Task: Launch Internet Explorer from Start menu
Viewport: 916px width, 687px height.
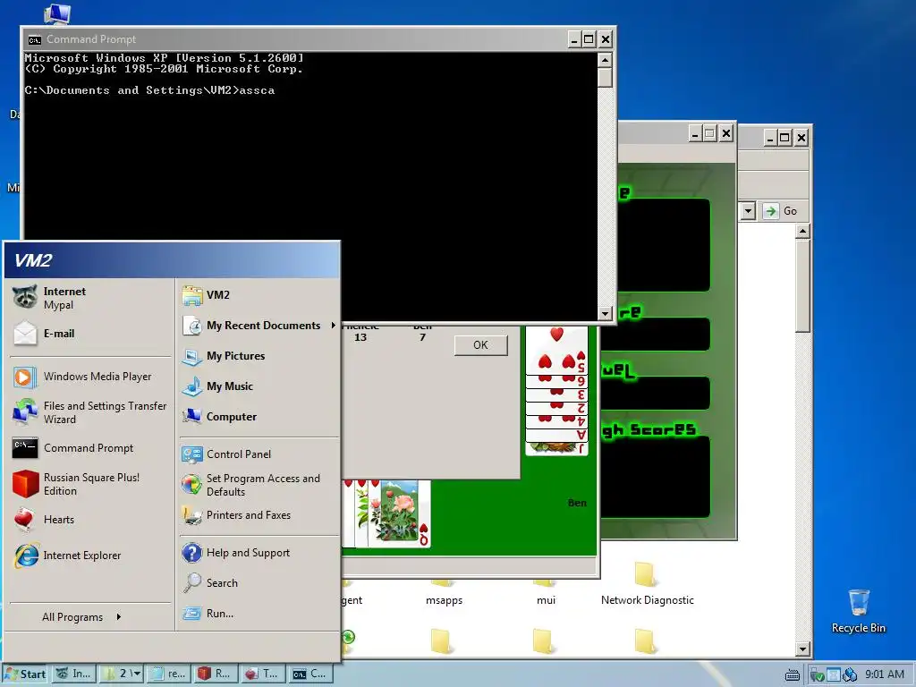Action: (90, 556)
